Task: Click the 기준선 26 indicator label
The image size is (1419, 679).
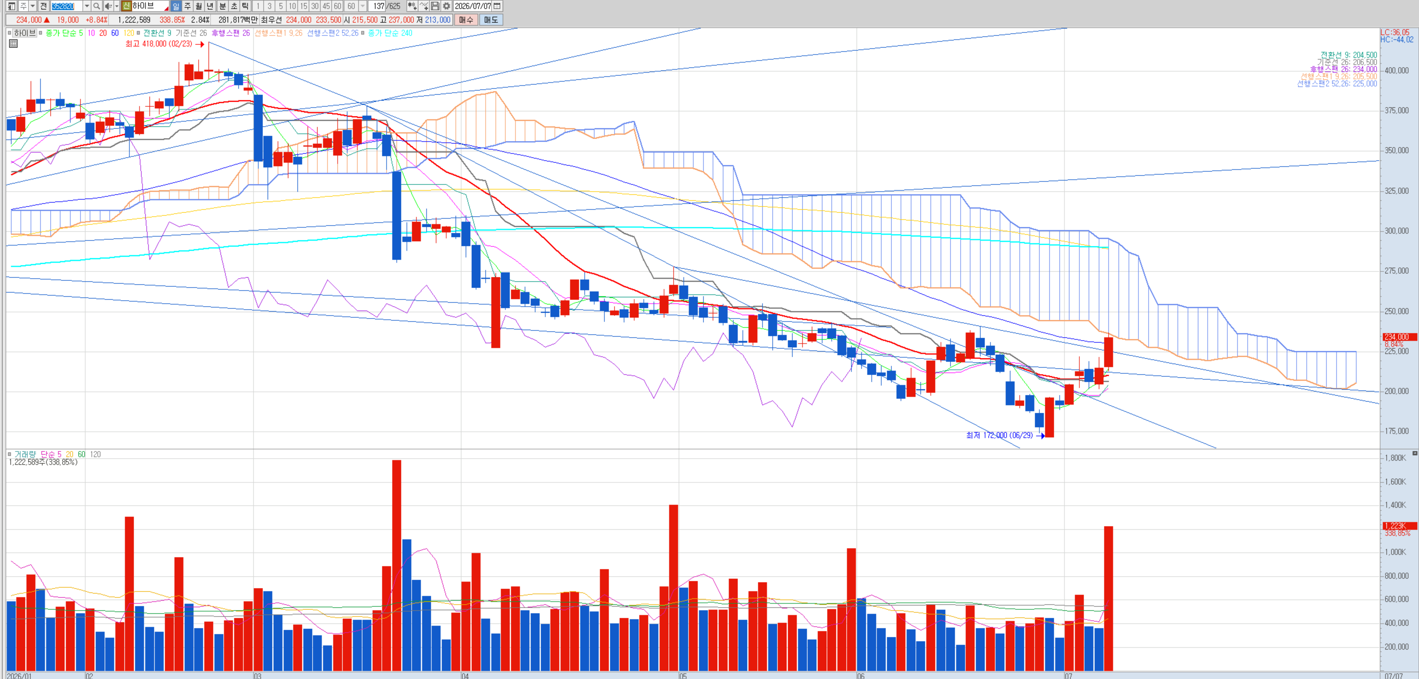Action: click(191, 33)
